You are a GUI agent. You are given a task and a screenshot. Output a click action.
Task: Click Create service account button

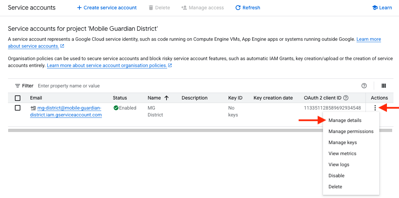point(107,8)
